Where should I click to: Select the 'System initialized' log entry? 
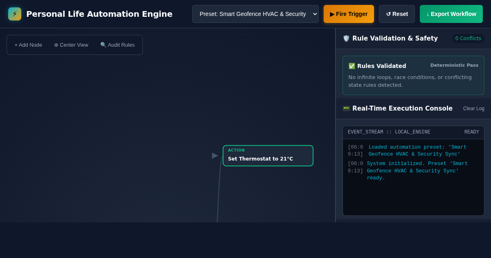point(413,171)
